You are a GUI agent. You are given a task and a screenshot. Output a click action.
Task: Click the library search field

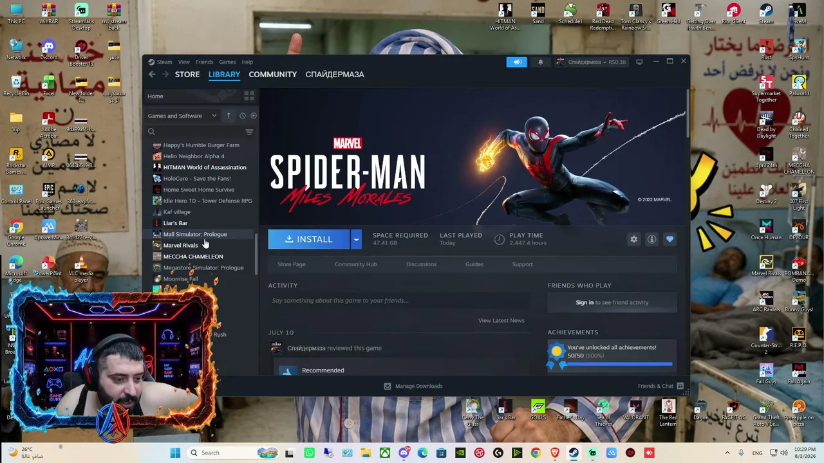tap(196, 132)
